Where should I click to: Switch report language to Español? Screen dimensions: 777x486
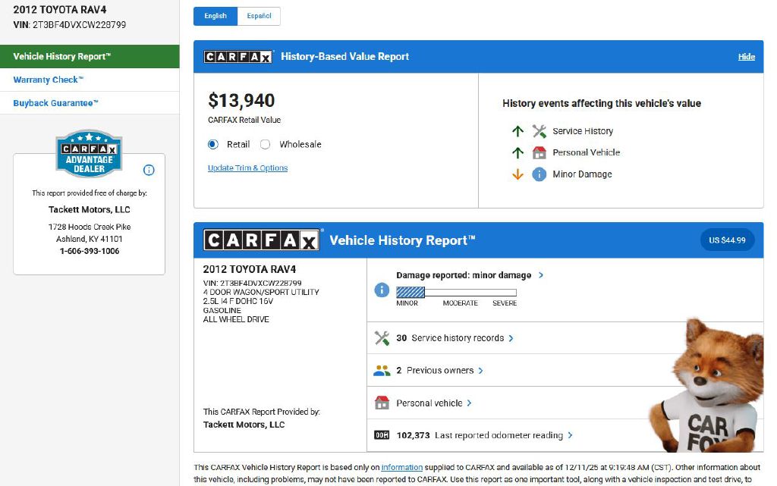pyautogui.click(x=259, y=16)
